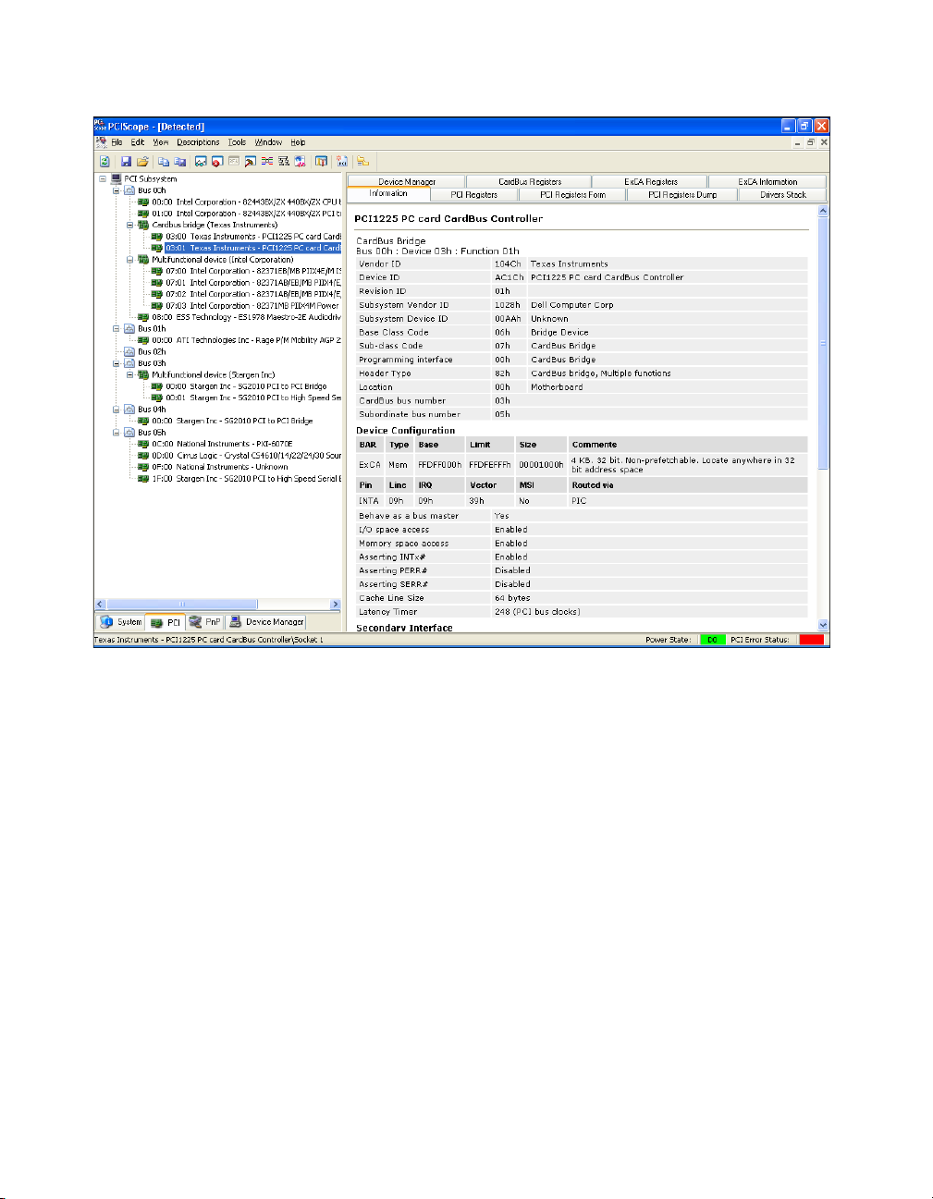Click the green D0 power state indicator
Screen dimensions: 933x1199
712,640
